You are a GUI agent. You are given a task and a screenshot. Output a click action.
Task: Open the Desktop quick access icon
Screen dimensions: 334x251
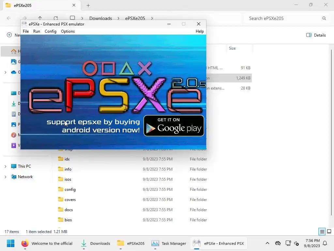pos(14,93)
